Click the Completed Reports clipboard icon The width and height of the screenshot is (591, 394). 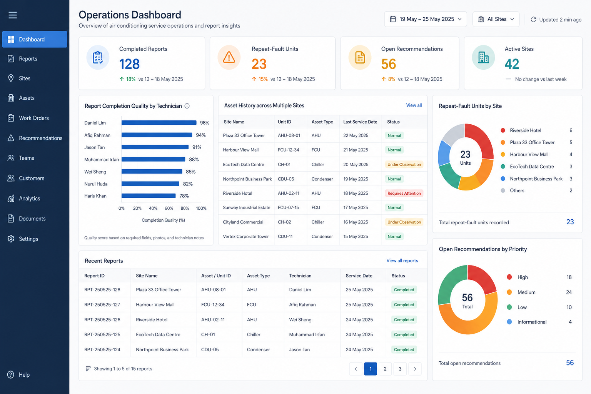(98, 57)
